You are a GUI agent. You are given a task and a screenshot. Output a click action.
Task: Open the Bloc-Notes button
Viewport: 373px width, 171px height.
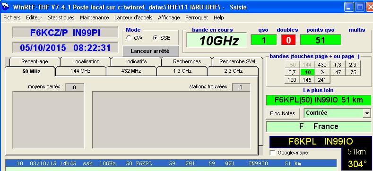(x=283, y=113)
